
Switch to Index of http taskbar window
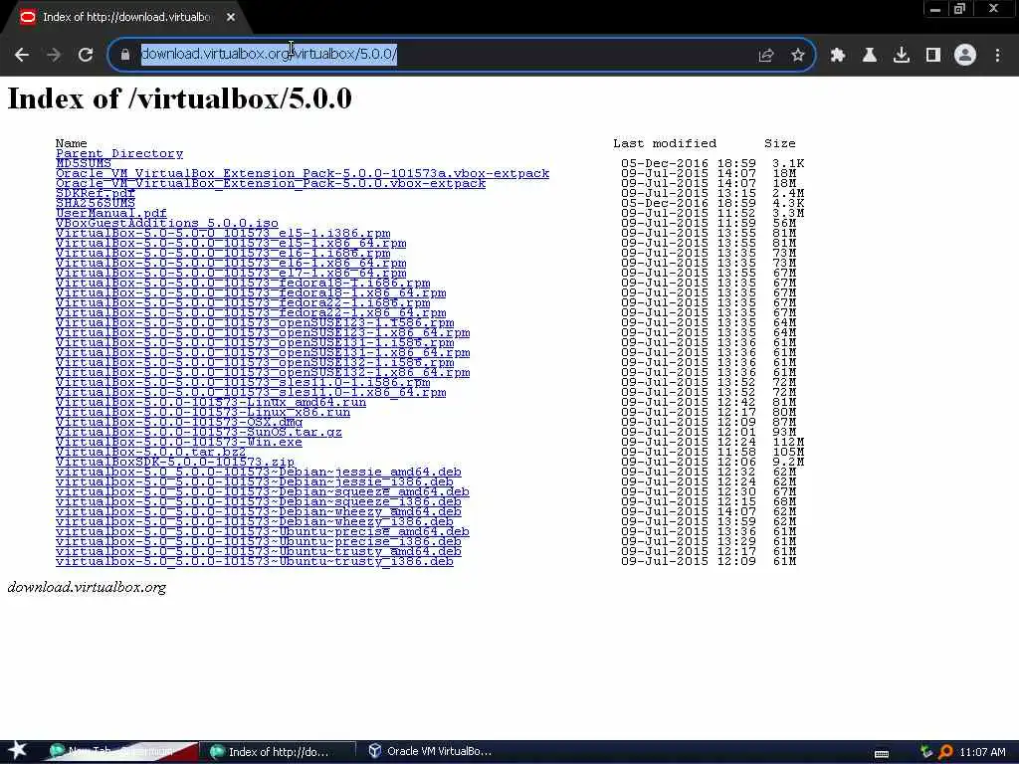pyautogui.click(x=279, y=752)
